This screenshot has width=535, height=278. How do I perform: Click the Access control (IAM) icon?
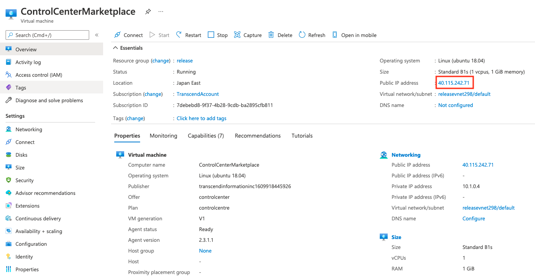point(9,75)
